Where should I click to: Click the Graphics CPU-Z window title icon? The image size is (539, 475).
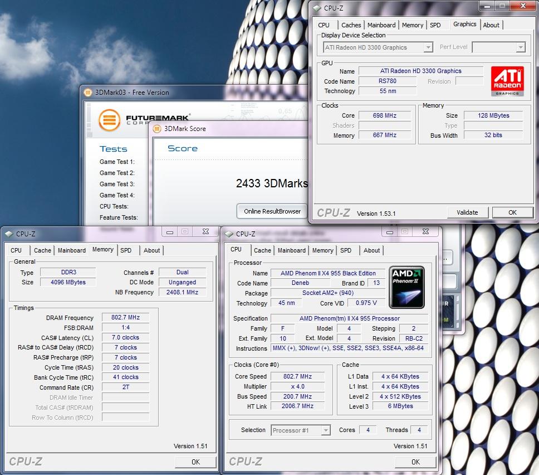(317, 8)
